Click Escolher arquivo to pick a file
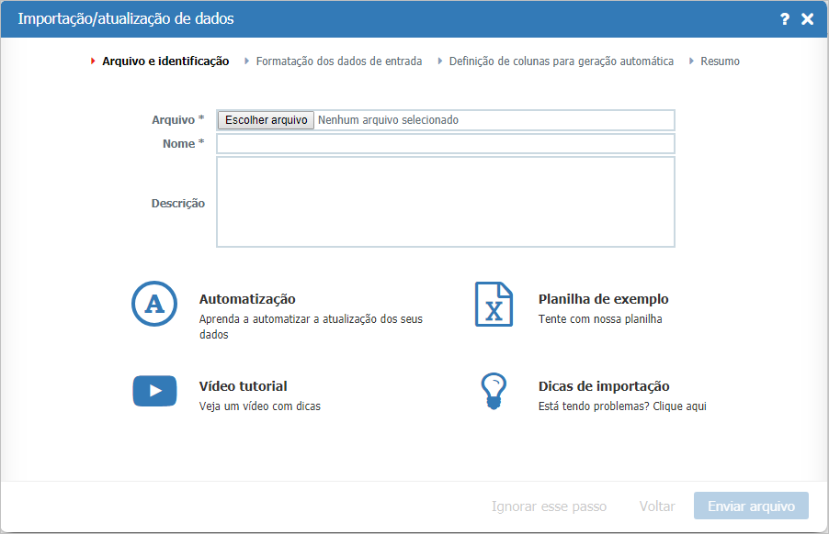 tap(265, 119)
